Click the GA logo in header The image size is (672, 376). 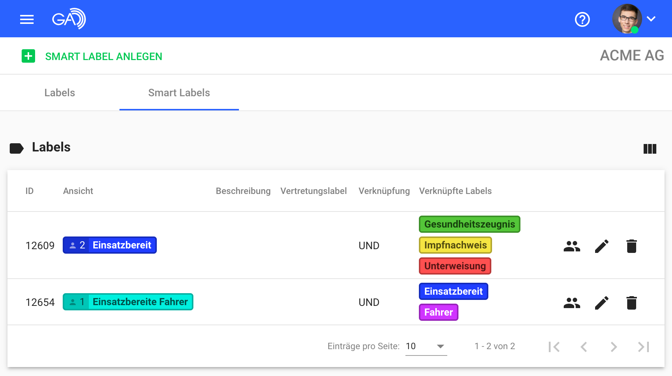69,19
